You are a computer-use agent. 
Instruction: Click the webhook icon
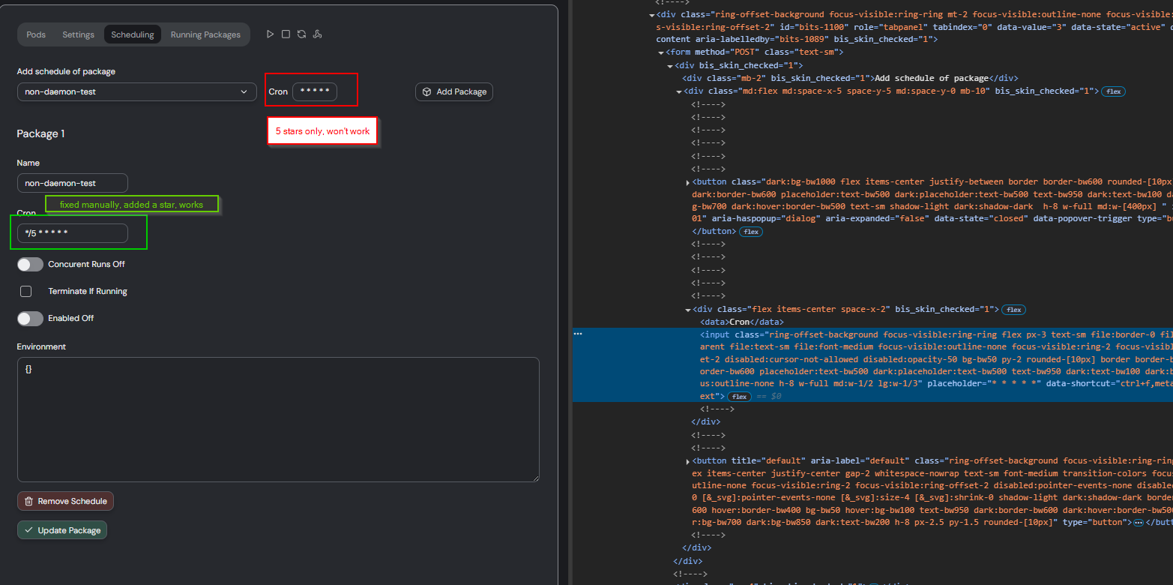click(x=317, y=34)
